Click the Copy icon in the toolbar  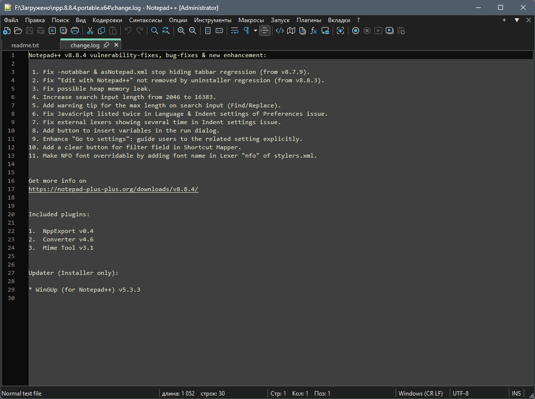coord(101,31)
